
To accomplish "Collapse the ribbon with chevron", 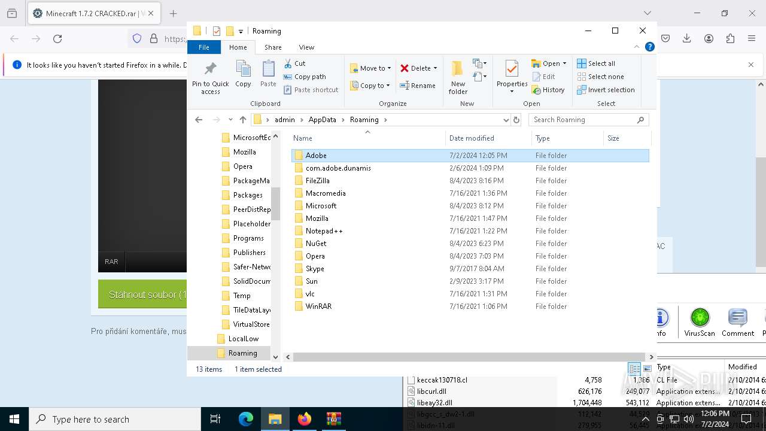I will [x=637, y=47].
